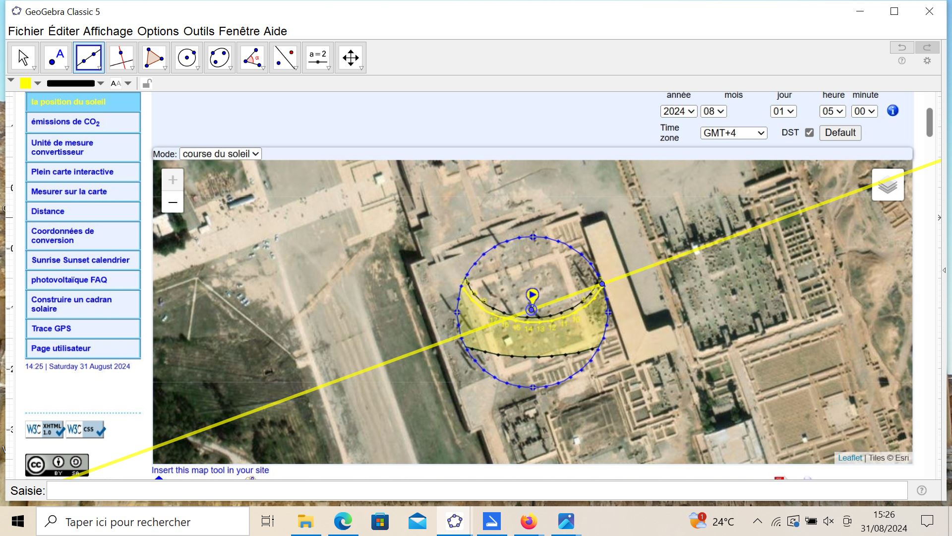Open the année 2024 dropdown
The width and height of the screenshot is (952, 536).
[x=678, y=111]
